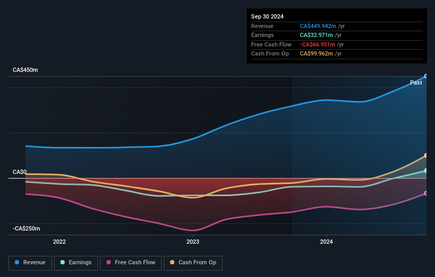Click the 2023 x-axis label
The width and height of the screenshot is (435, 277).
(193, 242)
